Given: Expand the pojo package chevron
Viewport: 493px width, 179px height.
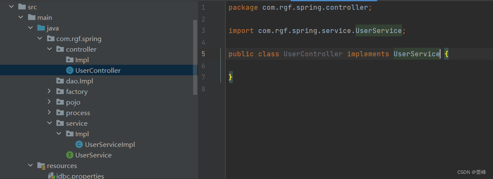Looking at the screenshot, I should (x=50, y=102).
